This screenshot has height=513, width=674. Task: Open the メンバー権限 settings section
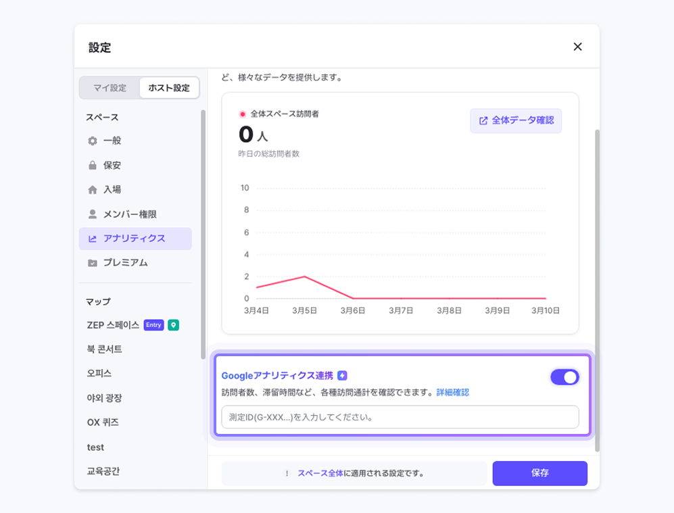(135, 214)
